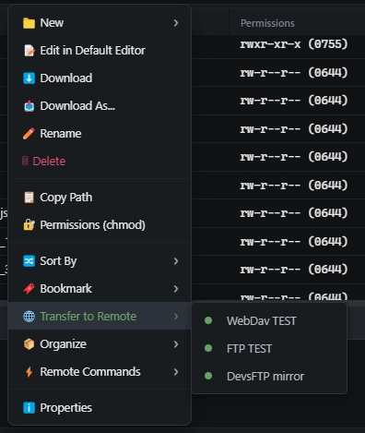Expand the Bookmark submenu chevron
Viewport: 365px width, 433px height.
[176, 289]
